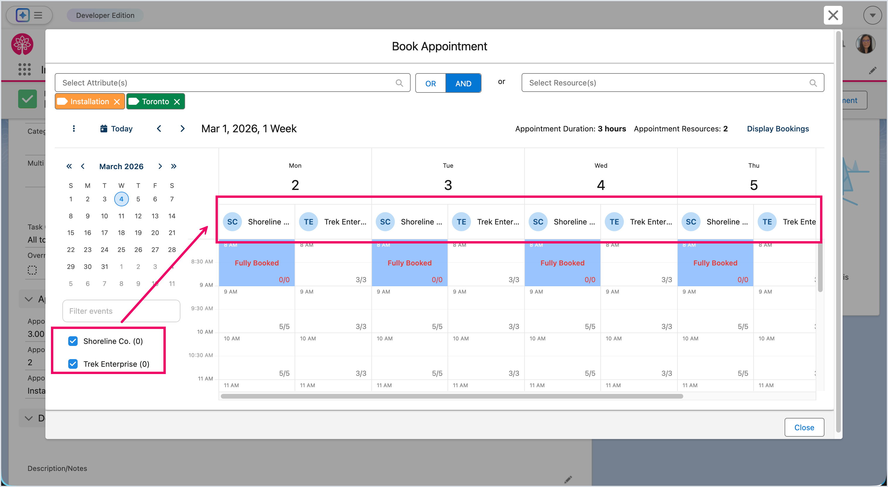Image resolution: width=888 pixels, height=487 pixels.
Task: Select March 4 in the mini calendar
Action: (x=121, y=199)
